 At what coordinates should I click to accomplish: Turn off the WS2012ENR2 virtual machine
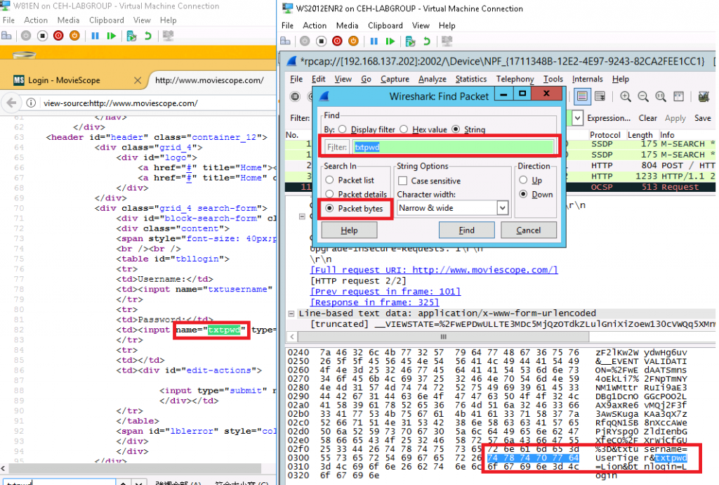click(x=321, y=41)
